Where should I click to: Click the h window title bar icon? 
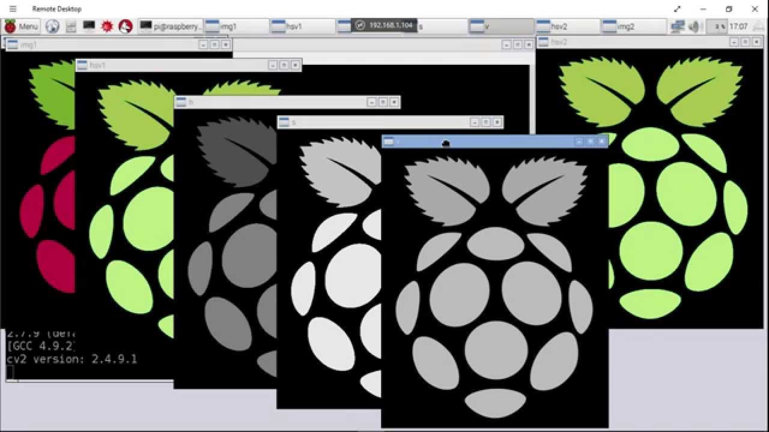click(x=181, y=102)
